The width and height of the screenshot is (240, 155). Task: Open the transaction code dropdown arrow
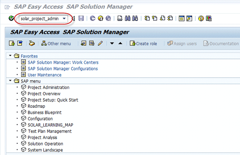click(64, 18)
